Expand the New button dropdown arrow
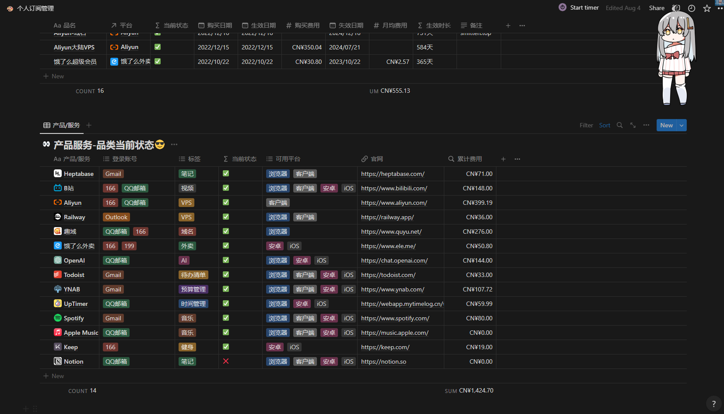The width and height of the screenshot is (724, 414). coord(682,125)
